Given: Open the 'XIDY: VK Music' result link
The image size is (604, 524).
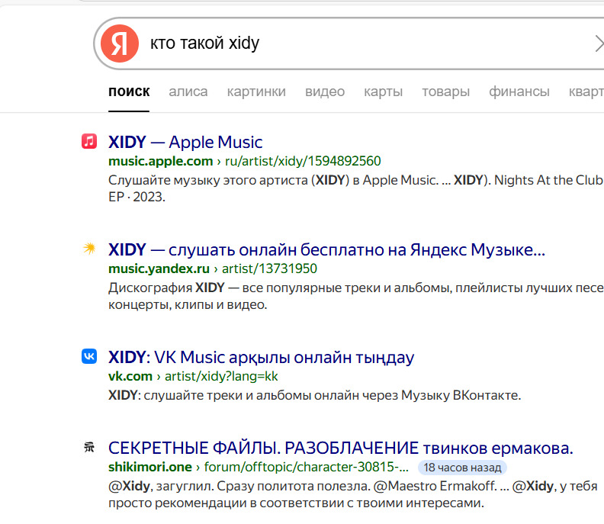Looking at the screenshot, I should [261, 357].
